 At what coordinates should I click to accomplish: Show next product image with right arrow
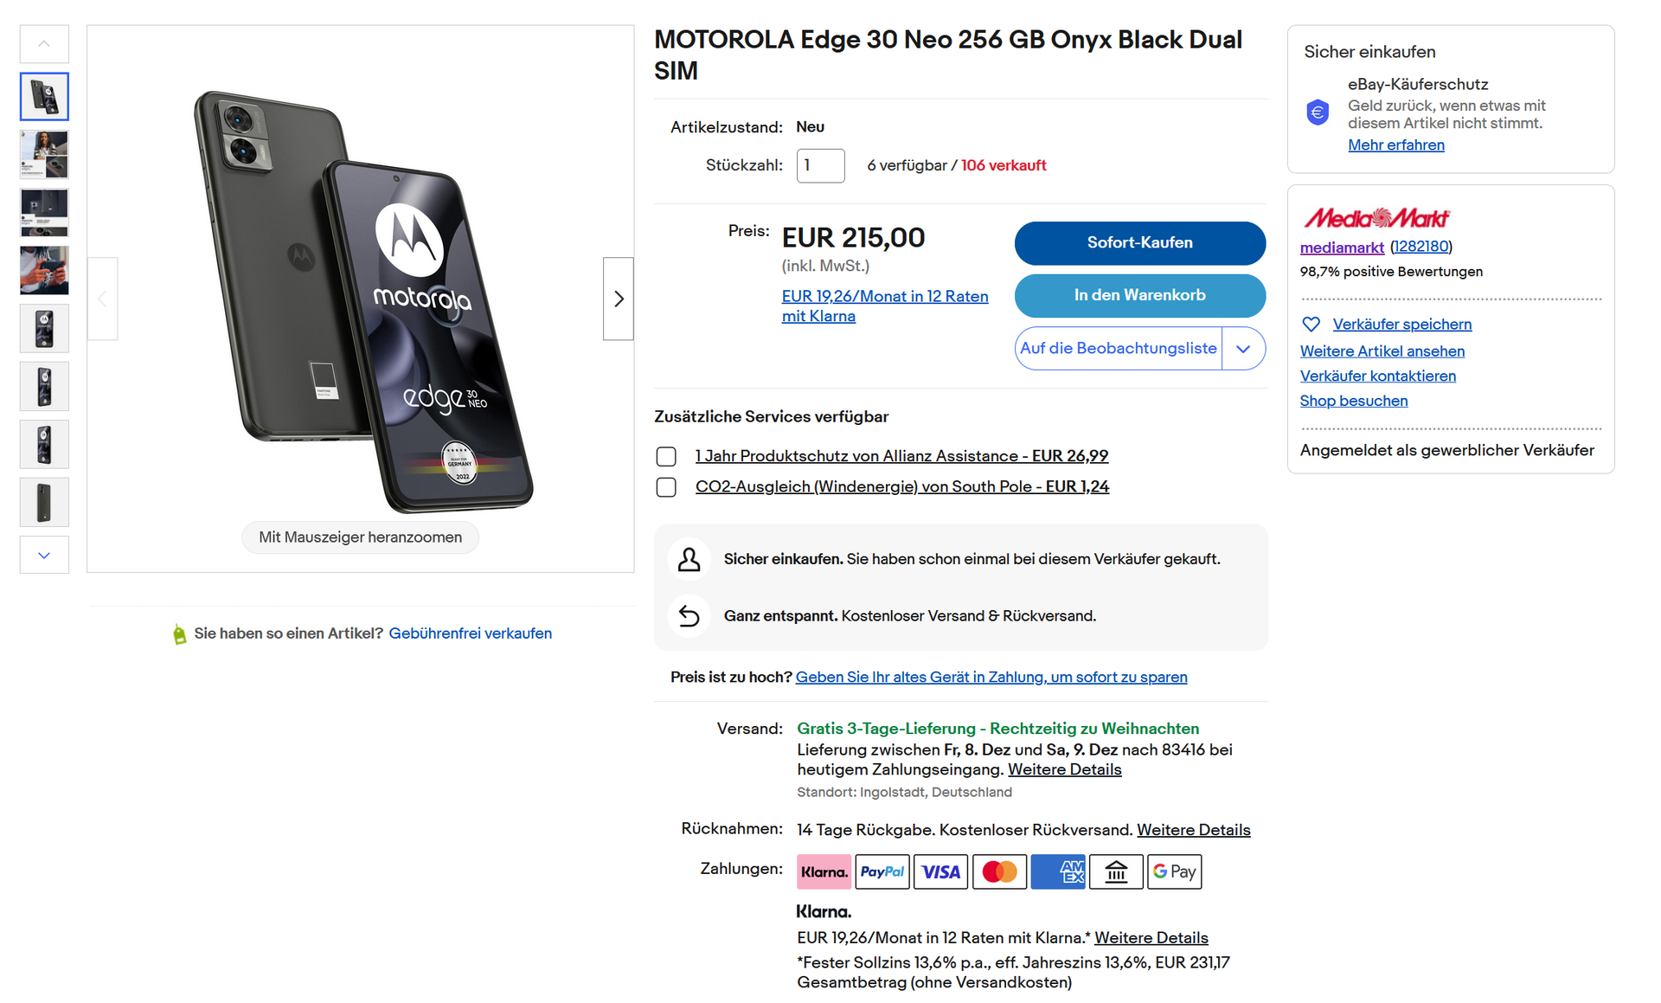click(619, 299)
